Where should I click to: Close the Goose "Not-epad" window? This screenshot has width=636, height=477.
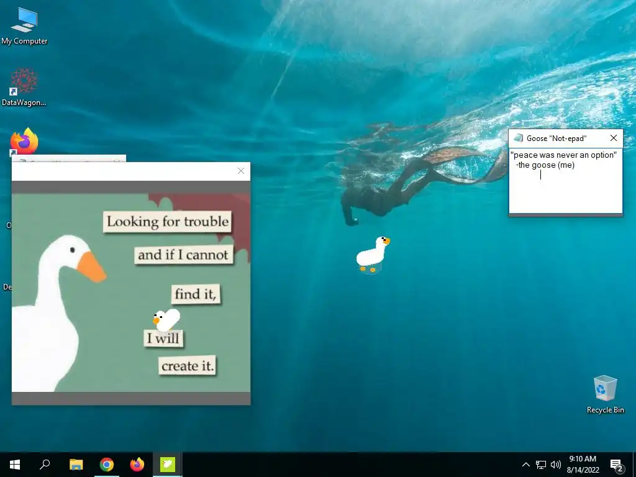coord(614,139)
